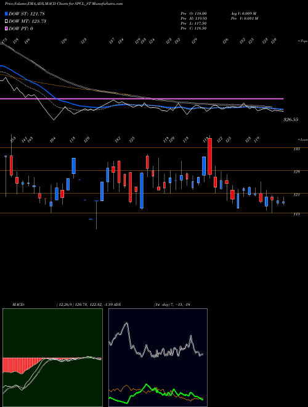Click the 'Pre O: 118.00' value
This screenshot has width=308, height=407.
pyautogui.click(x=193, y=14)
